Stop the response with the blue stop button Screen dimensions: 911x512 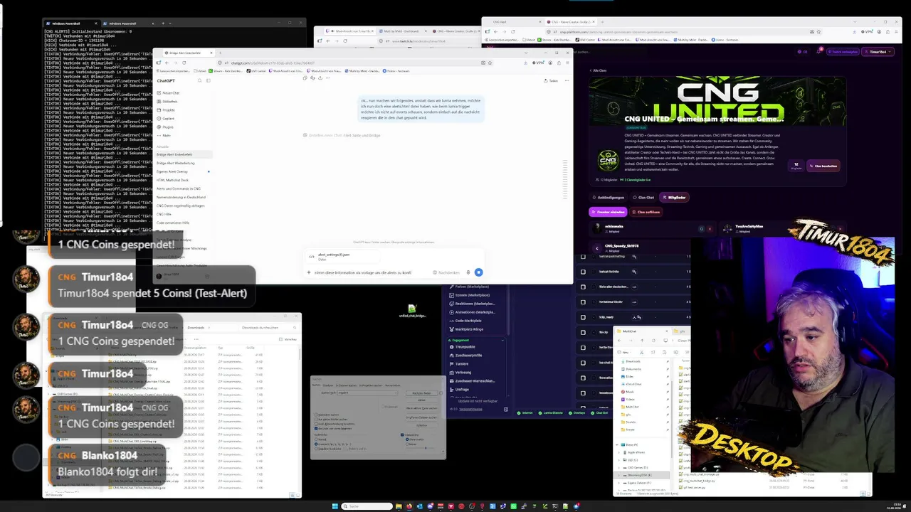(478, 272)
